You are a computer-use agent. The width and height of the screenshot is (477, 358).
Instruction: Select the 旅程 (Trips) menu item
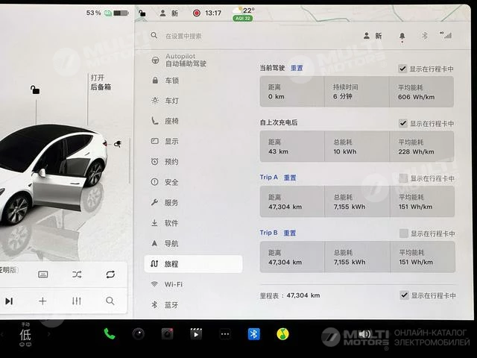tap(194, 263)
